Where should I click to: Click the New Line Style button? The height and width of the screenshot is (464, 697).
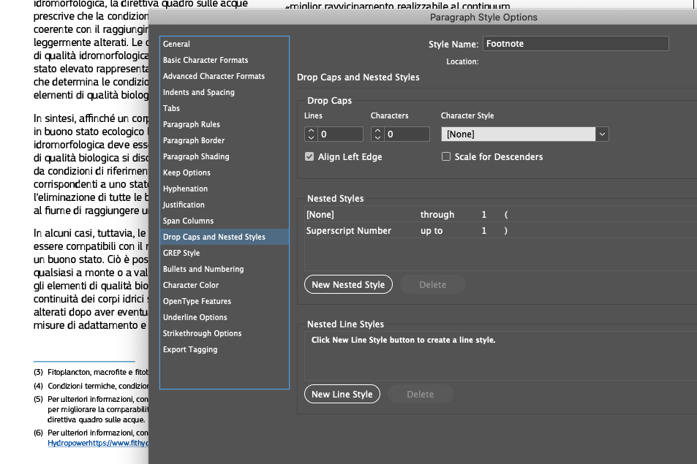coord(342,394)
